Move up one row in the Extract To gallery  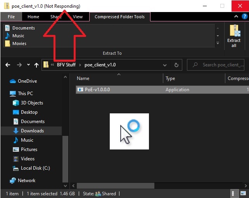pos(218,28)
